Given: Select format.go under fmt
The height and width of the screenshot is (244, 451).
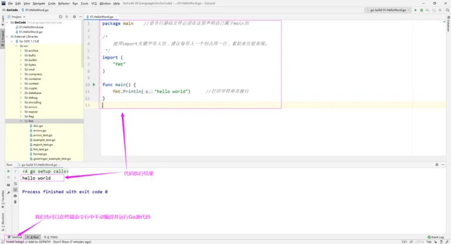Looking at the screenshot, I should tap(38, 154).
